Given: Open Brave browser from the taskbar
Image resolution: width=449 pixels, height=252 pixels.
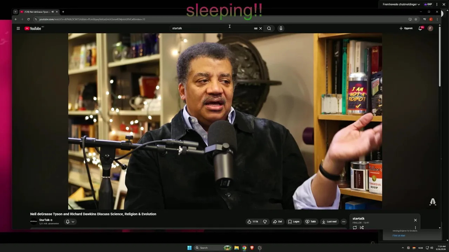Looking at the screenshot, I should coord(252,248).
